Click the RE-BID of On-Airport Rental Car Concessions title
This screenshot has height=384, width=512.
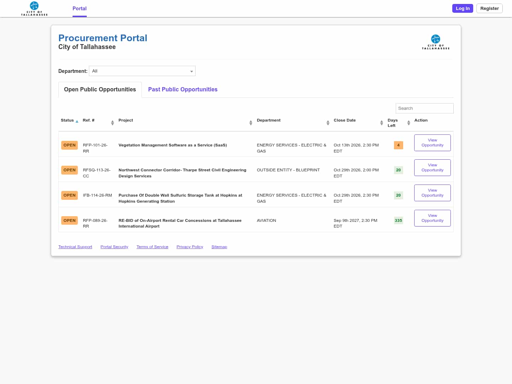[x=180, y=223]
